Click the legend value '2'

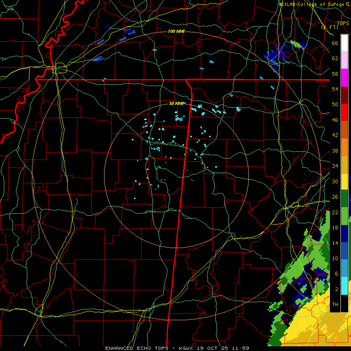pos(337,289)
